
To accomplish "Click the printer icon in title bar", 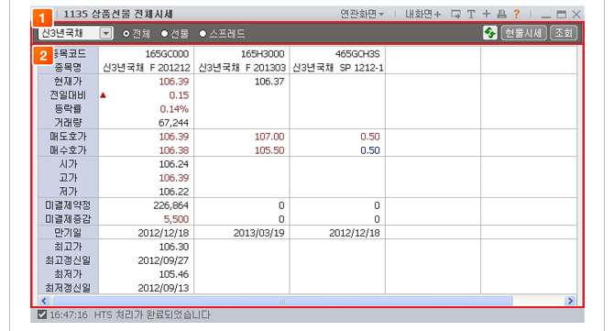I will [501, 14].
